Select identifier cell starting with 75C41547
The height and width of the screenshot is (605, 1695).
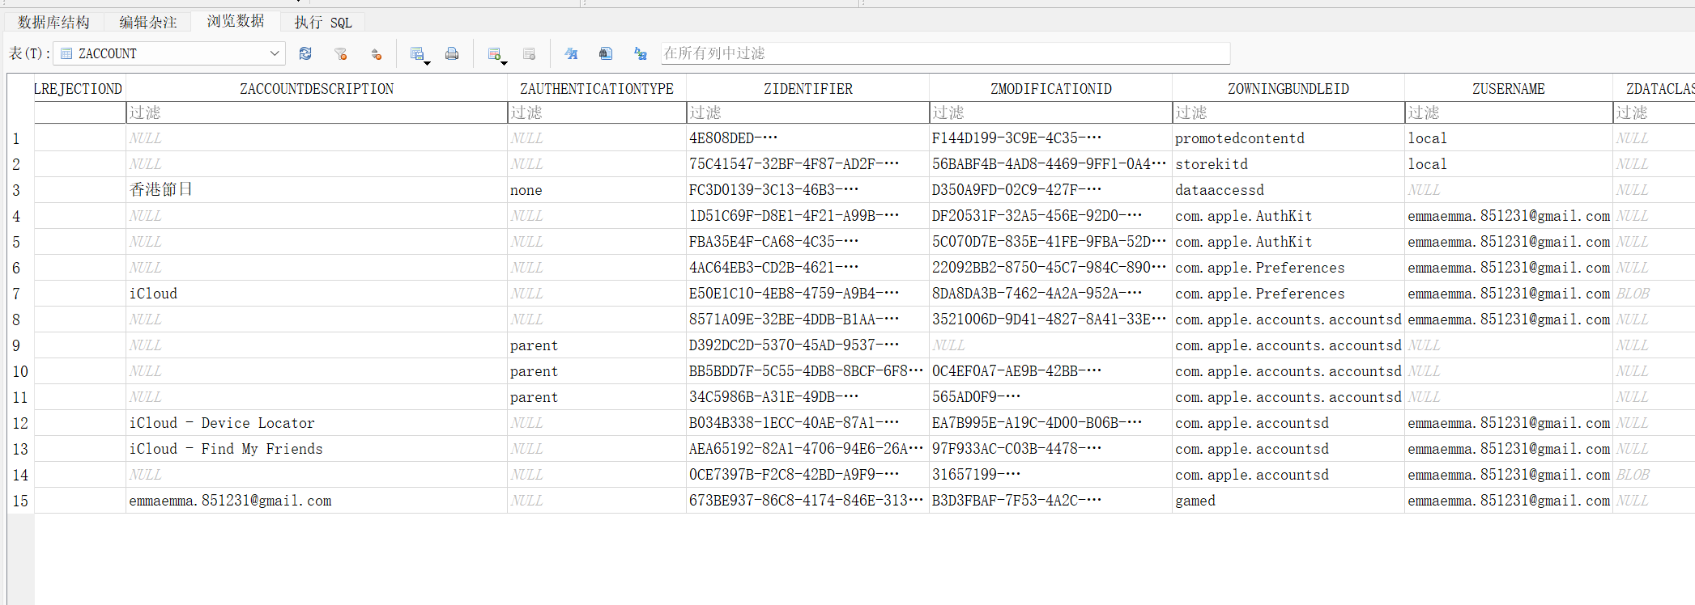[x=808, y=164]
